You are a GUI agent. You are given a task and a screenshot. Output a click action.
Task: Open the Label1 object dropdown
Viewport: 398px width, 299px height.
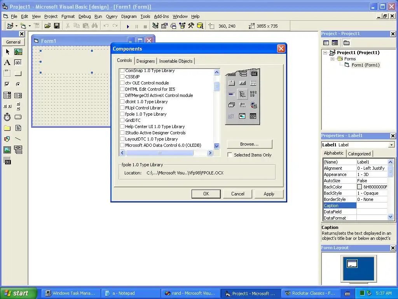coord(391,145)
